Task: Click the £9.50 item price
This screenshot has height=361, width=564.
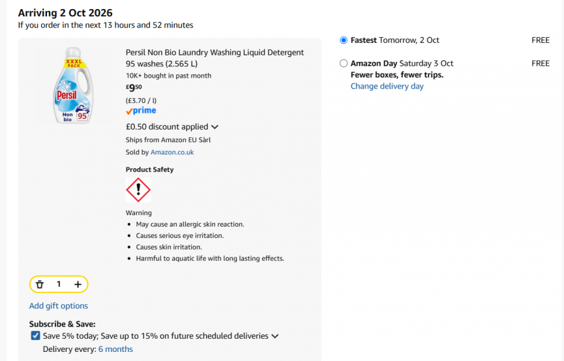Action: point(134,87)
